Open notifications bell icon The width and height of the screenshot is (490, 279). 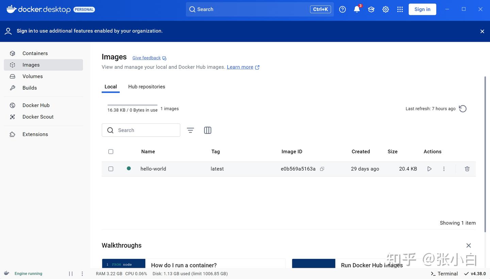click(357, 10)
